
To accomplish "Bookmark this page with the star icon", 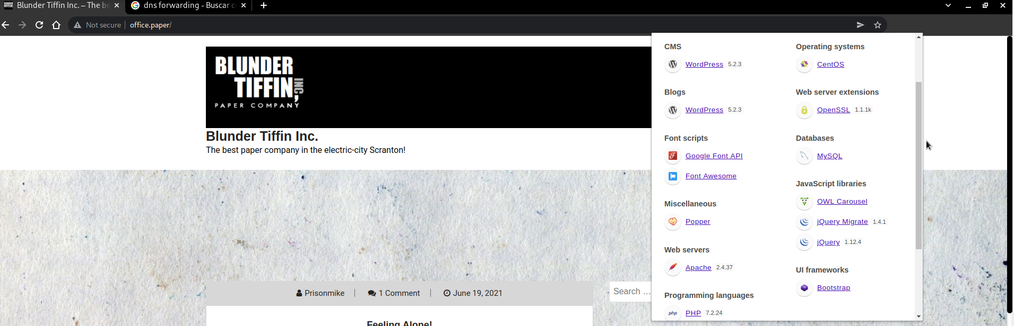I will click(878, 25).
